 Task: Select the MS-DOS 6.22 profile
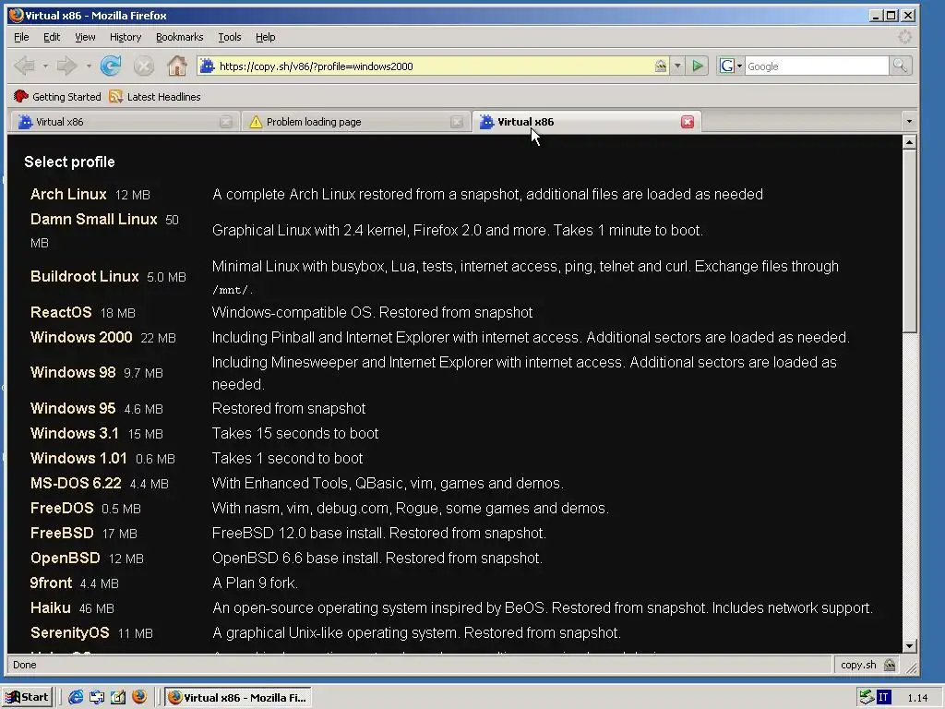point(76,483)
